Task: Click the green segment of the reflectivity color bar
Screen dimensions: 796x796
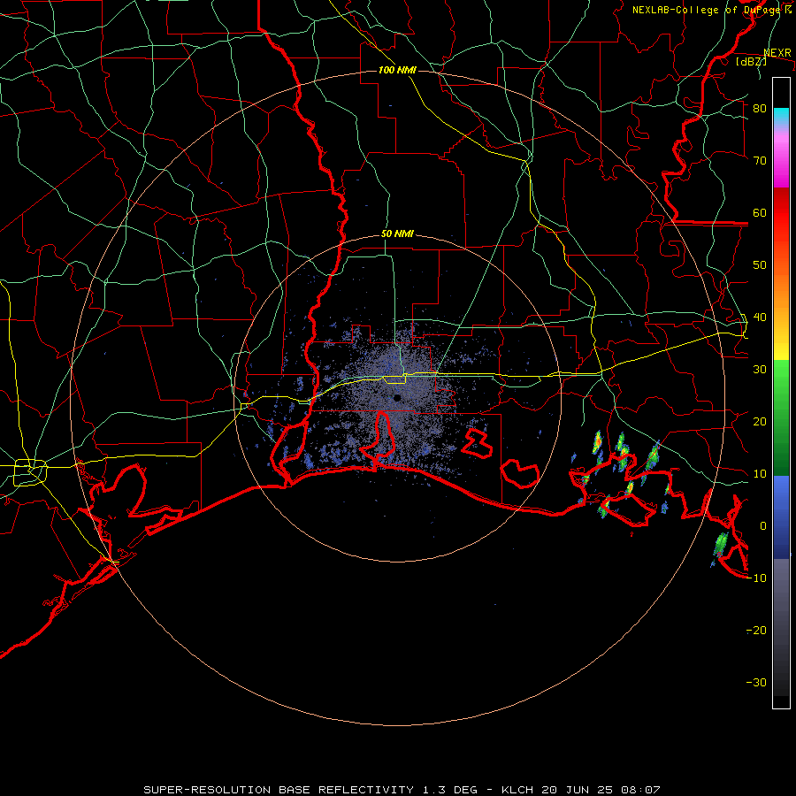Action: coord(781,417)
